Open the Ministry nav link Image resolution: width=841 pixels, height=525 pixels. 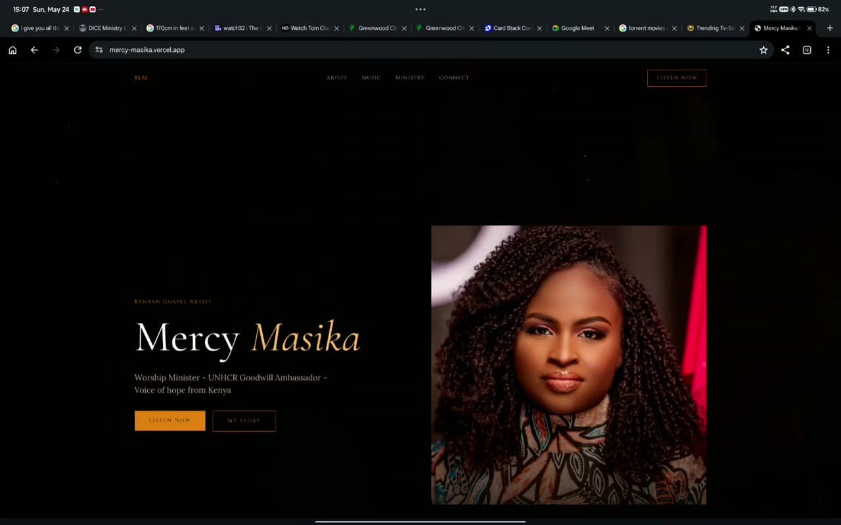(x=410, y=78)
